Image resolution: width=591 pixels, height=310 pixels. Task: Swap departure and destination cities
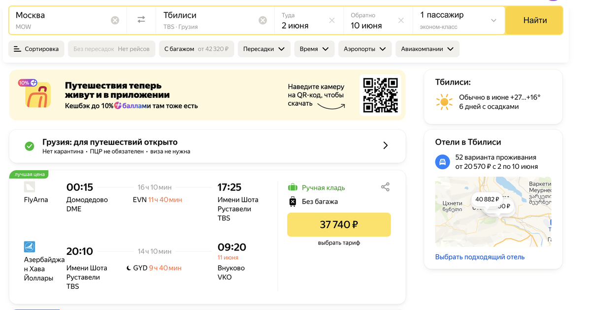click(141, 20)
